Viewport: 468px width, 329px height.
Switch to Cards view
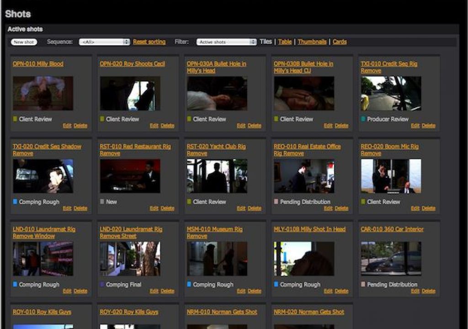pyautogui.click(x=340, y=42)
